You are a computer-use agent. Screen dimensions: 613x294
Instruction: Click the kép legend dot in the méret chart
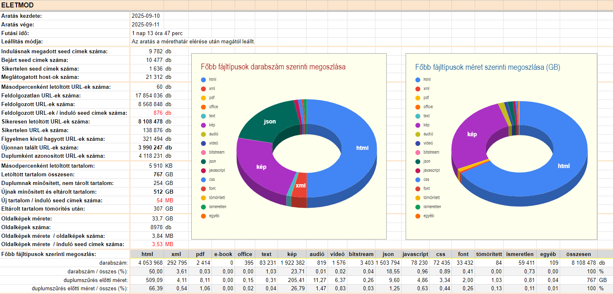tap(418, 125)
